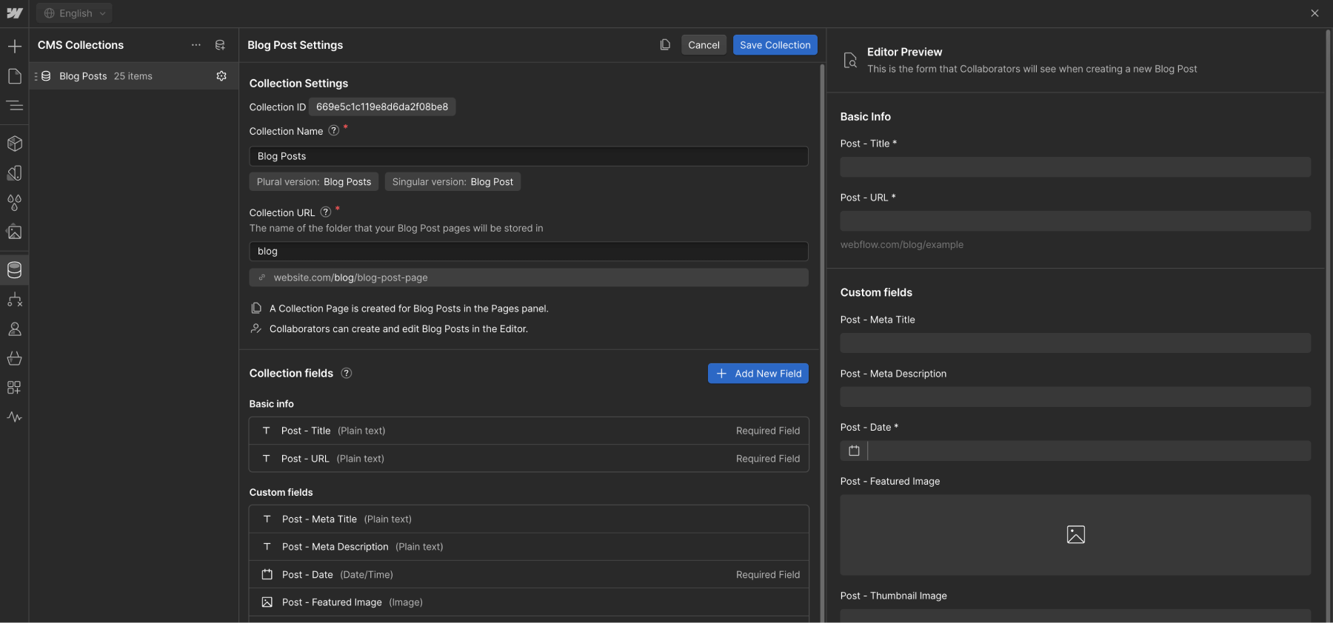
Task: Open the Post - Date field row
Action: click(529, 575)
